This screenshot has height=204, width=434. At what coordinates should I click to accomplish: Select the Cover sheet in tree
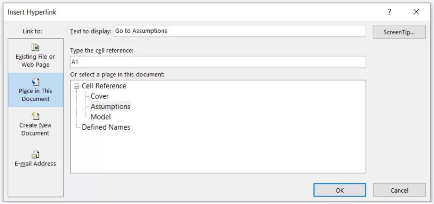99,96
